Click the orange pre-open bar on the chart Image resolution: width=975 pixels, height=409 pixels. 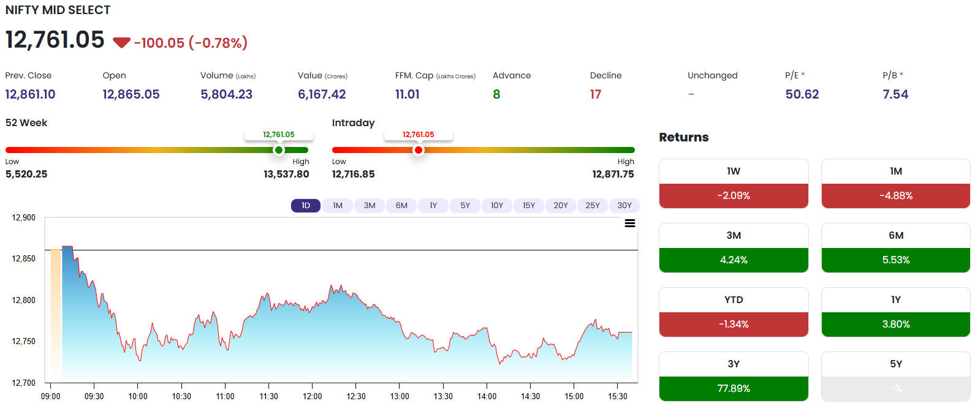(x=56, y=315)
